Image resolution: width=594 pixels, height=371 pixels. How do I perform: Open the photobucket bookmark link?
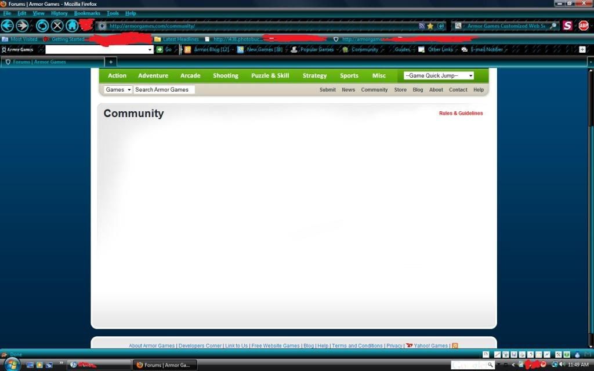[234, 39]
